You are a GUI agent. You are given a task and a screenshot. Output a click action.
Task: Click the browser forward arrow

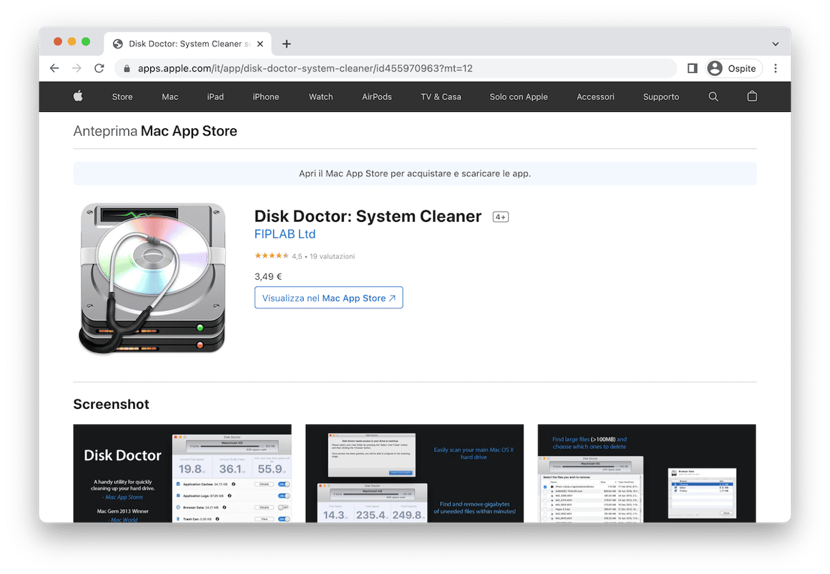click(76, 68)
